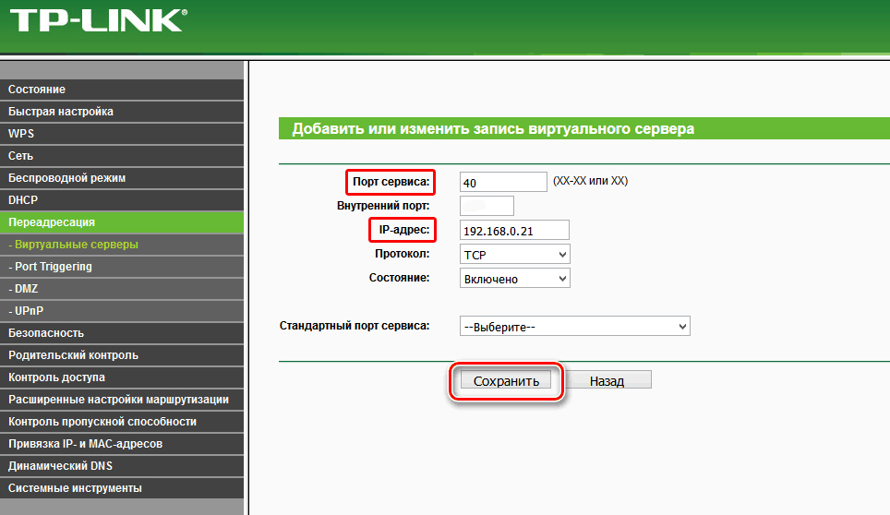Go to Родительский контроль
The width and height of the screenshot is (890, 515).
pos(122,355)
